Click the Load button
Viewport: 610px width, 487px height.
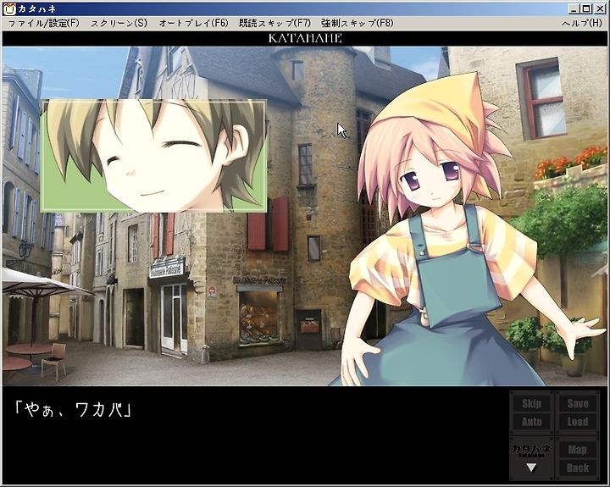(x=578, y=422)
